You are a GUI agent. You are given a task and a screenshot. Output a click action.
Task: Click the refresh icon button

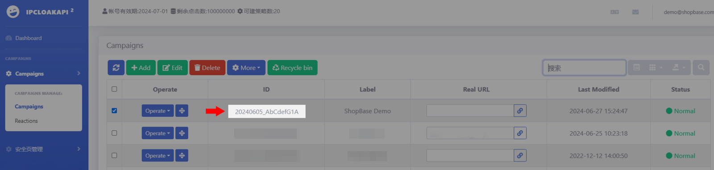[116, 68]
